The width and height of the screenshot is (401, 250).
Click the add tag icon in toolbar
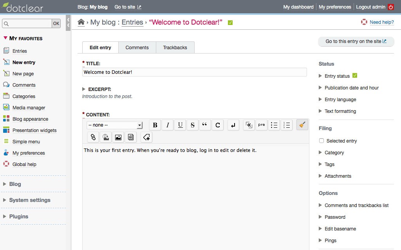[146, 137]
